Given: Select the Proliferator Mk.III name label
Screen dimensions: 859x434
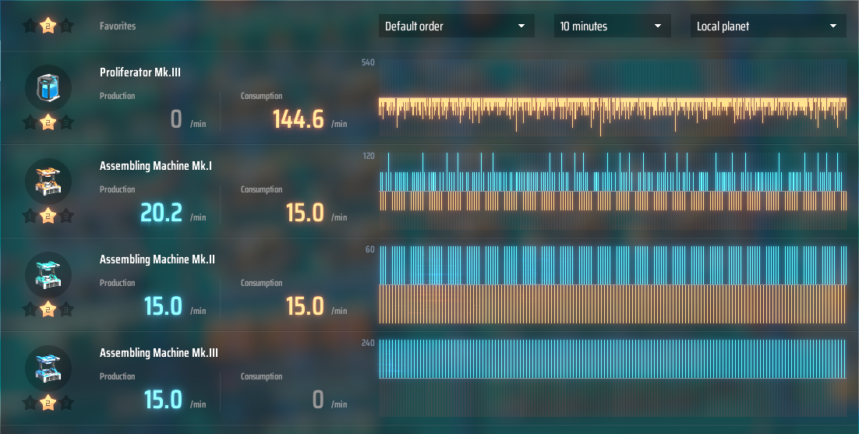Looking at the screenshot, I should 140,72.
